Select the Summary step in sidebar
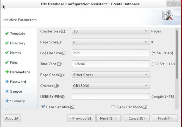The height and width of the screenshot is (127, 182). tap(17, 101)
